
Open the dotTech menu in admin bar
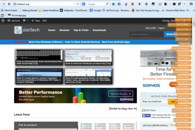(14, 21)
